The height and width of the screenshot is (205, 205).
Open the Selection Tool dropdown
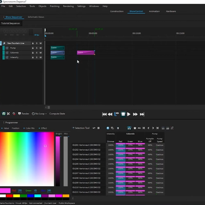[x=82, y=128]
